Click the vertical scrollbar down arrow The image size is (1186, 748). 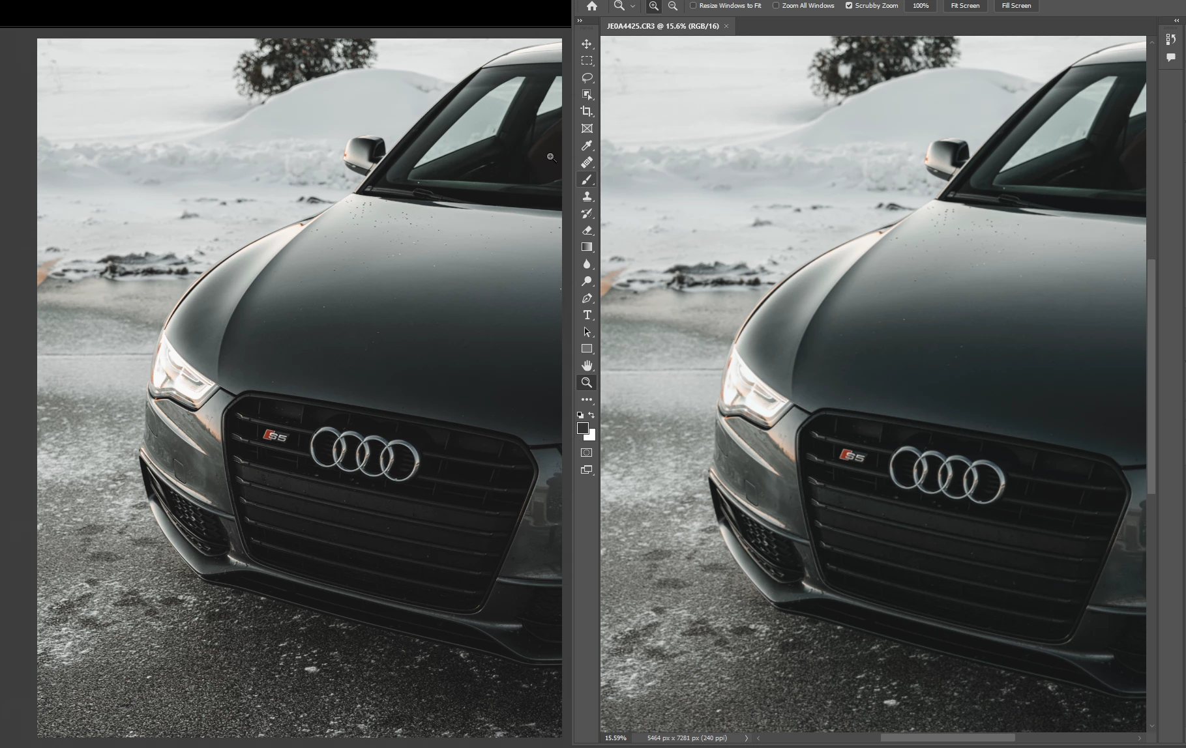point(1151,726)
